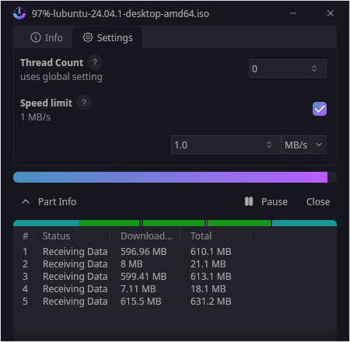The width and height of the screenshot is (350, 342).
Task: Close the window with the X icon
Action: coord(331,13)
